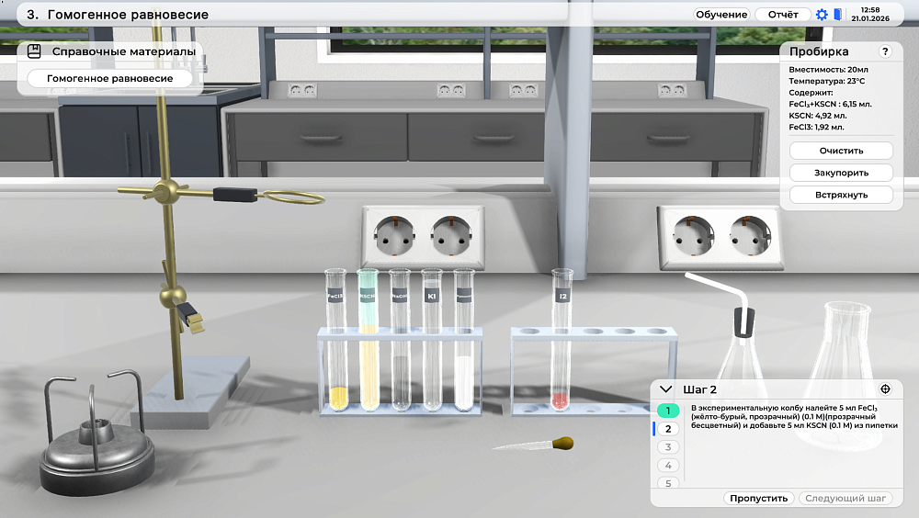Select the I2 test tube with red liquid

pyautogui.click(x=561, y=340)
